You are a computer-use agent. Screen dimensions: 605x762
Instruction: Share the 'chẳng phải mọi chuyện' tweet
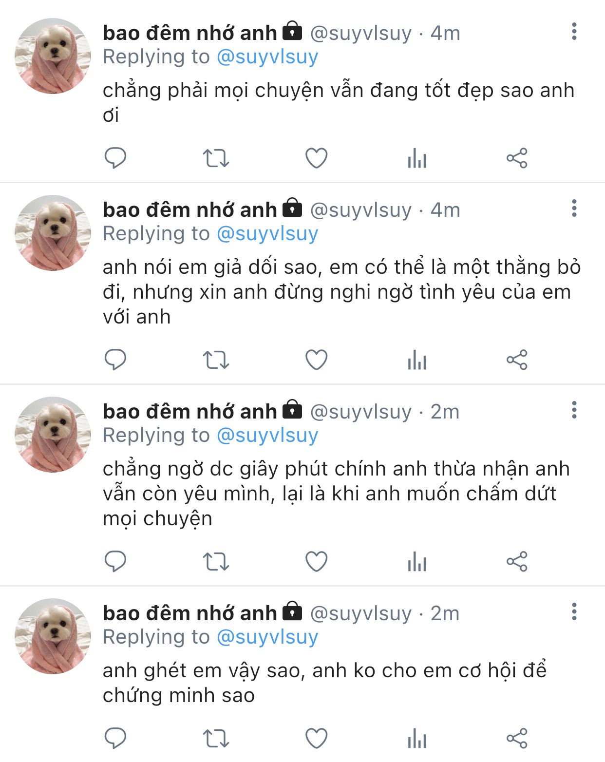pyautogui.click(x=517, y=158)
